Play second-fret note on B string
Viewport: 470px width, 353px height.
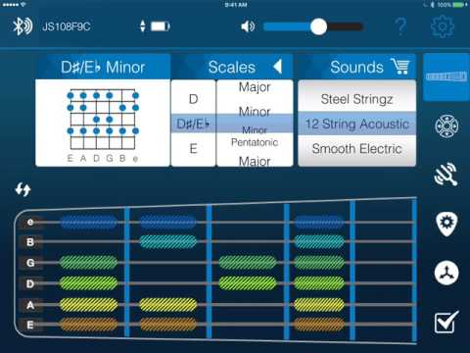coord(168,242)
